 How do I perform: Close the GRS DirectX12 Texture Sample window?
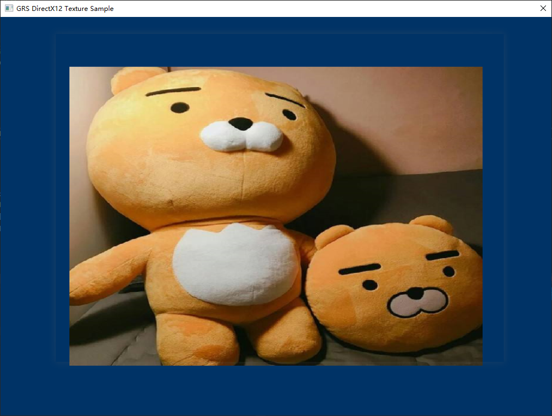click(543, 8)
